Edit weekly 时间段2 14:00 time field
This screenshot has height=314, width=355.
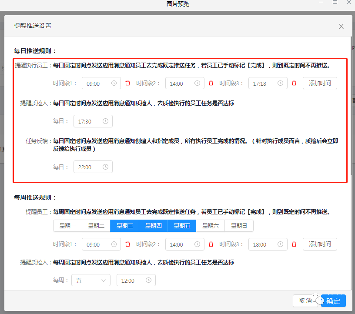click(x=185, y=244)
